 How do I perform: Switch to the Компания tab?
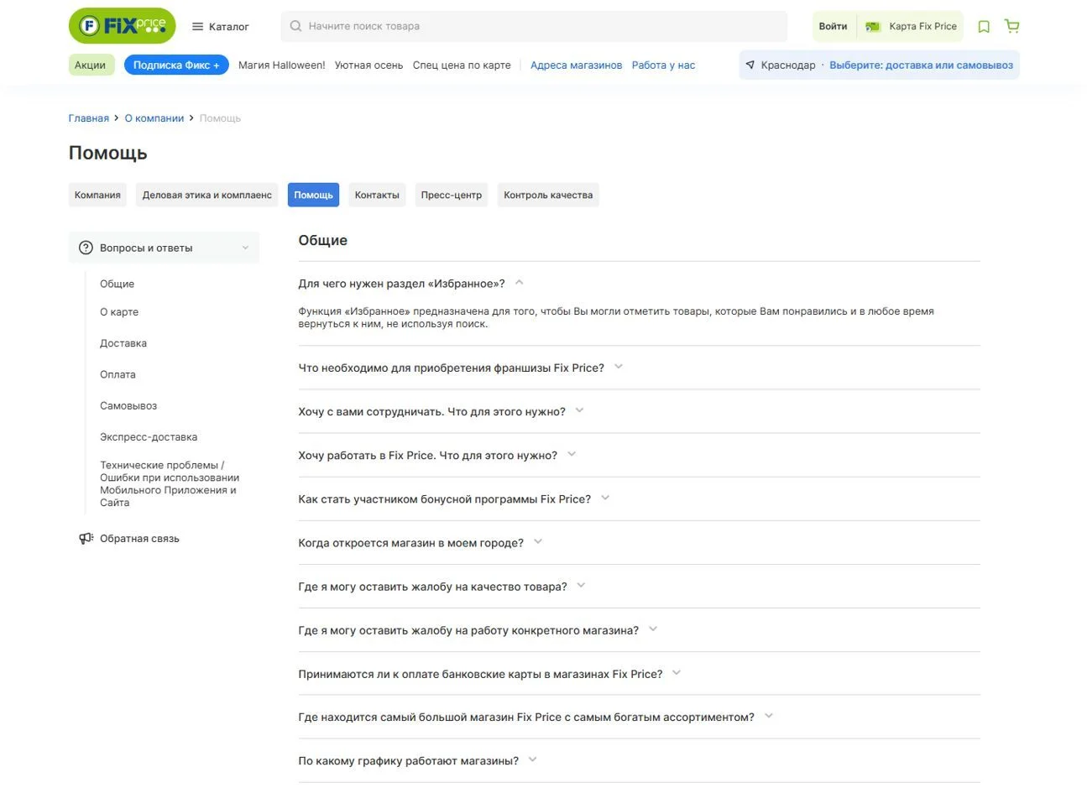click(x=97, y=195)
